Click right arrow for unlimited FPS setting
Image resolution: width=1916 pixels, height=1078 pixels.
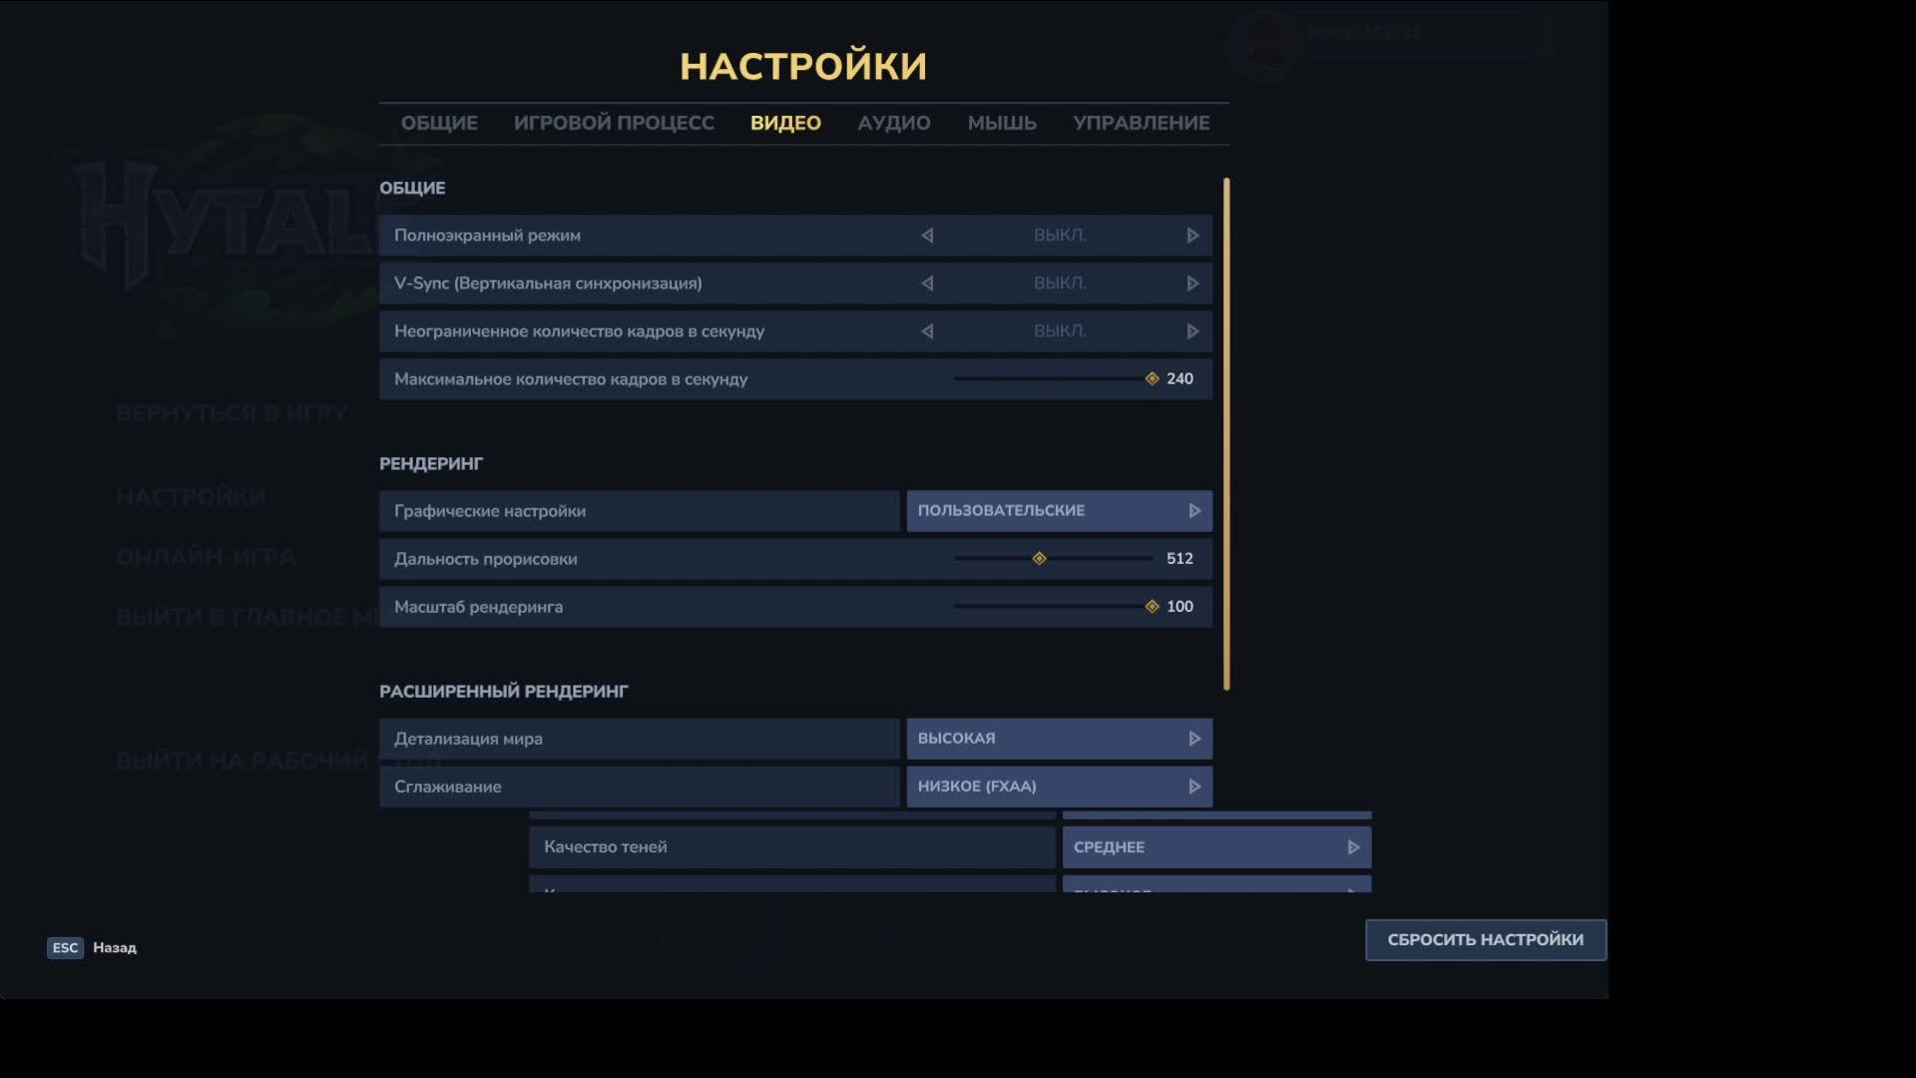click(1192, 331)
